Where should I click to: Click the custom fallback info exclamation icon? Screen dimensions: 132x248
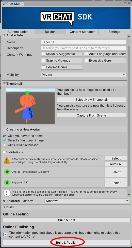pos(7,193)
